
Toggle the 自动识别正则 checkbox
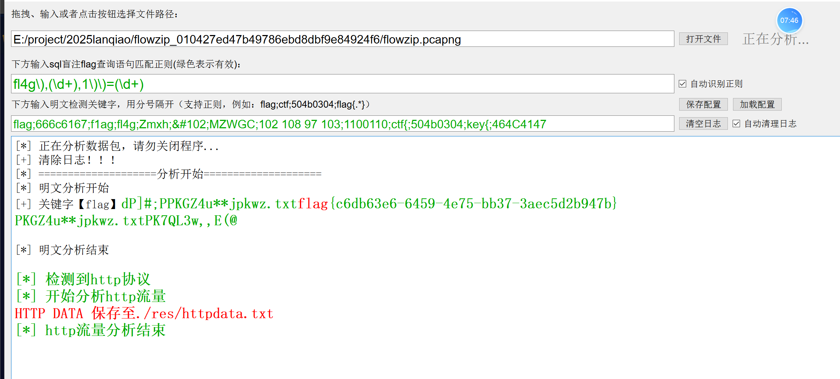[683, 84]
